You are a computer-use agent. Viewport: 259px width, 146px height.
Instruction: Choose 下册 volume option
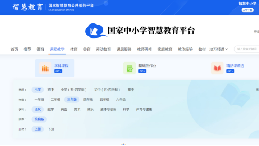tap(51, 129)
